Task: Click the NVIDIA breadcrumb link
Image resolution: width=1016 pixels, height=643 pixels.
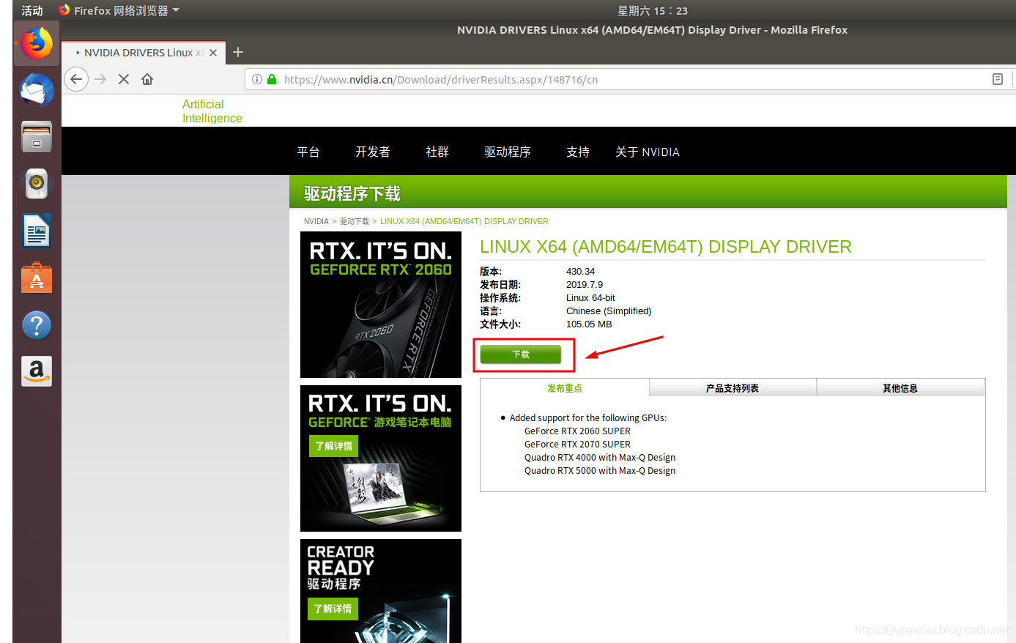Action: pos(316,221)
